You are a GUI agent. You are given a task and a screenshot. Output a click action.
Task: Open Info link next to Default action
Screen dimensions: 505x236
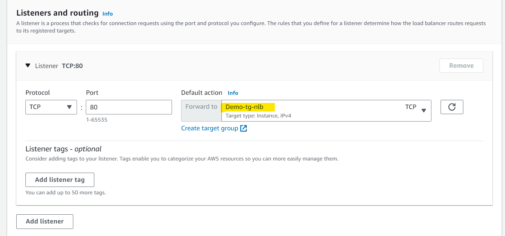coord(233,93)
